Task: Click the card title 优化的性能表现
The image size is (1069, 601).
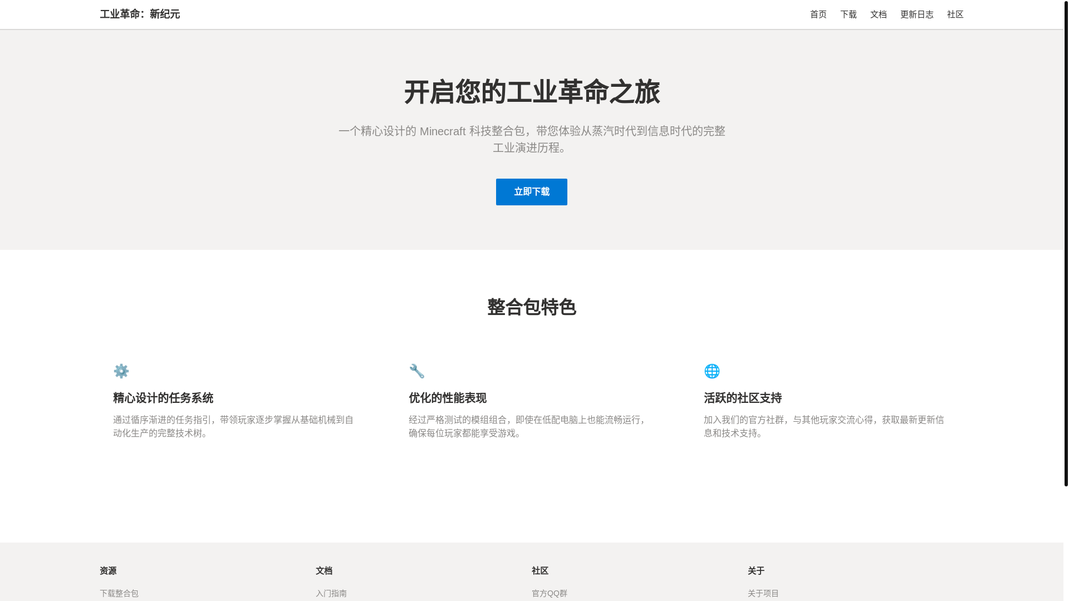Action: coord(448,398)
